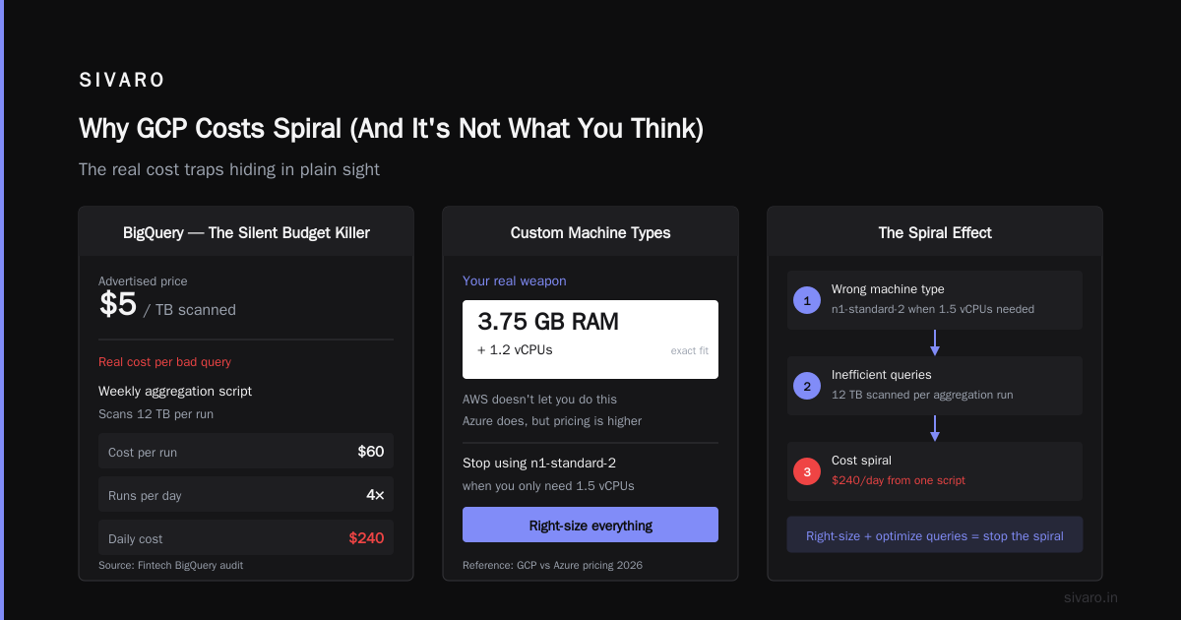This screenshot has width=1181, height=620.
Task: Click the '$5' price value
Action: (x=118, y=305)
